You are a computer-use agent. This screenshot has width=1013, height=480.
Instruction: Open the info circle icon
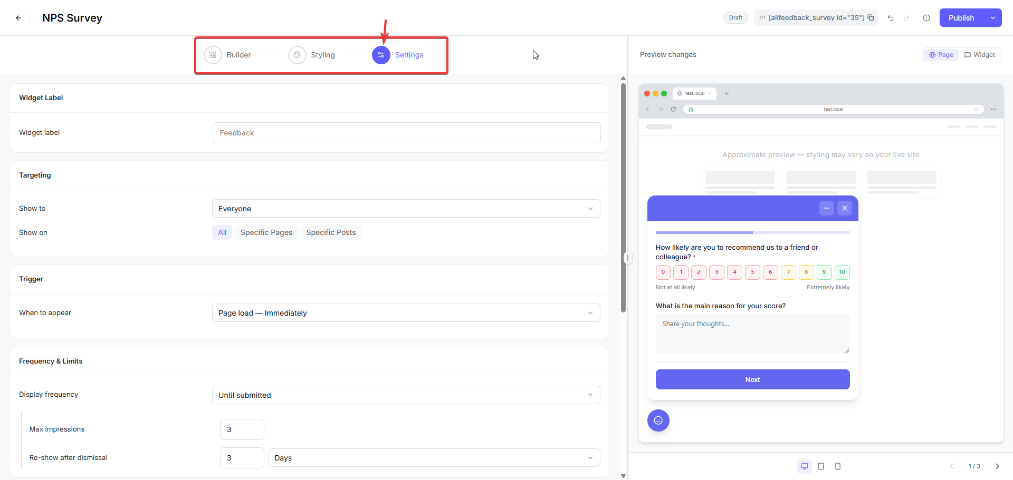pyautogui.click(x=926, y=18)
